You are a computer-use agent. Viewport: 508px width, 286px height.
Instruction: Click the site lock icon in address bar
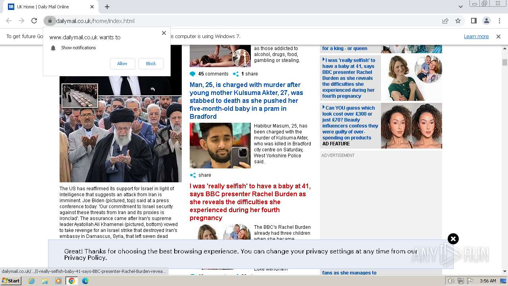pyautogui.click(x=50, y=21)
